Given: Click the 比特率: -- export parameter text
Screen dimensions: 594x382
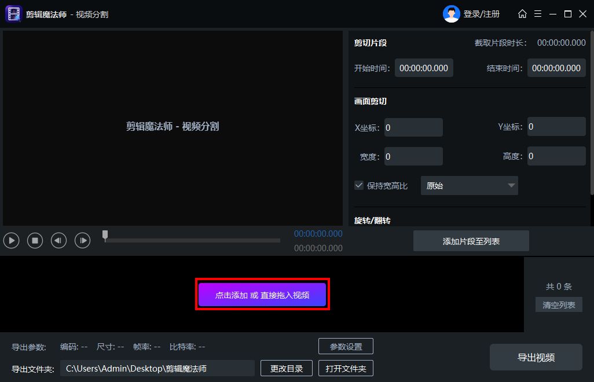Looking at the screenshot, I should click(187, 347).
